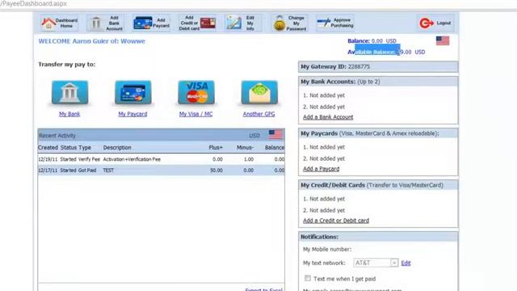Open the My Bank link
This screenshot has width=517, height=291.
pyautogui.click(x=69, y=114)
